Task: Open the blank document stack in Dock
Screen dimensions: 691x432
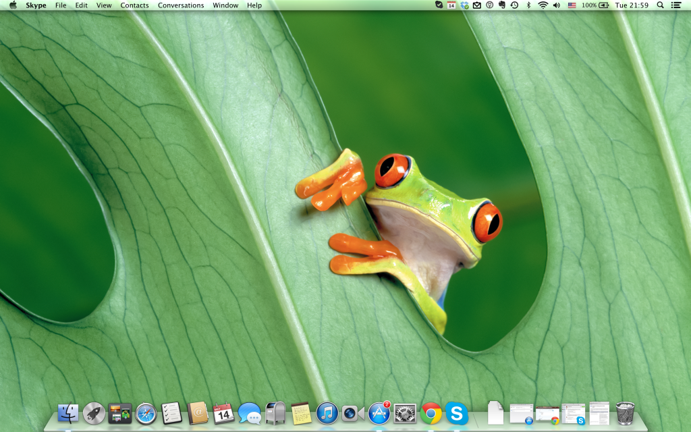Action: 496,412
